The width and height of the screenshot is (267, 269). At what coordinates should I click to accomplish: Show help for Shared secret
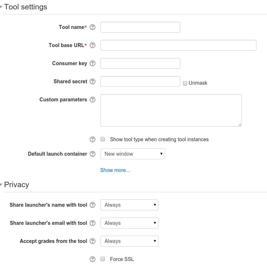[93, 81]
